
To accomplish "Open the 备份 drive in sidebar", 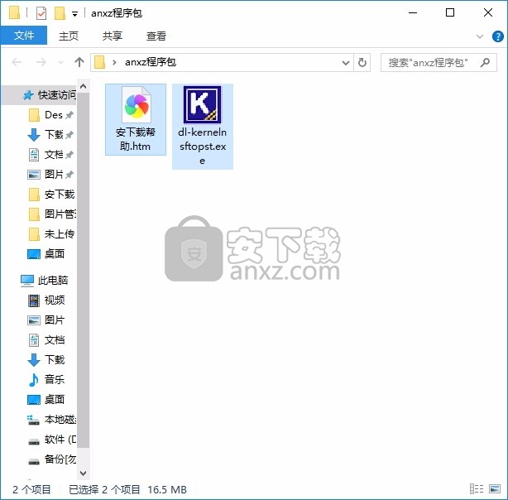I will (51, 459).
